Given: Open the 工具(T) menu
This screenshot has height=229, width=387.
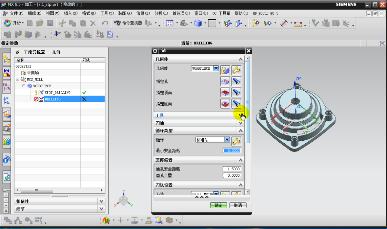Looking at the screenshot, I should [x=107, y=13].
